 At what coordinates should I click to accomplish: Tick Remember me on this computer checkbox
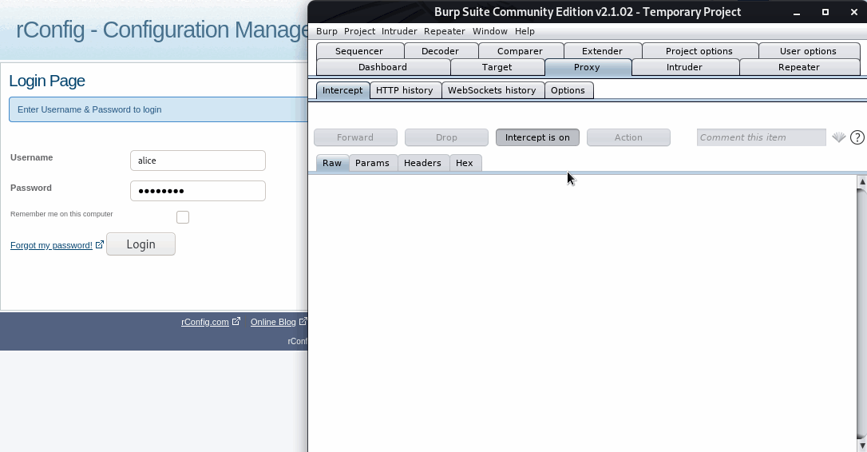tap(183, 217)
